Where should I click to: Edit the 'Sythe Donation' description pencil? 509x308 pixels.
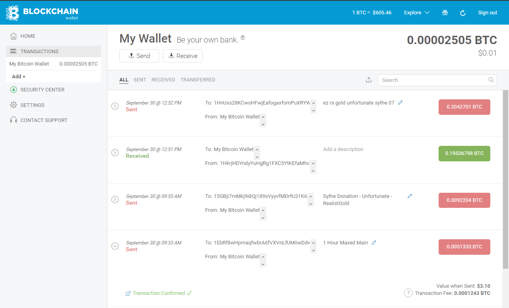pos(410,196)
